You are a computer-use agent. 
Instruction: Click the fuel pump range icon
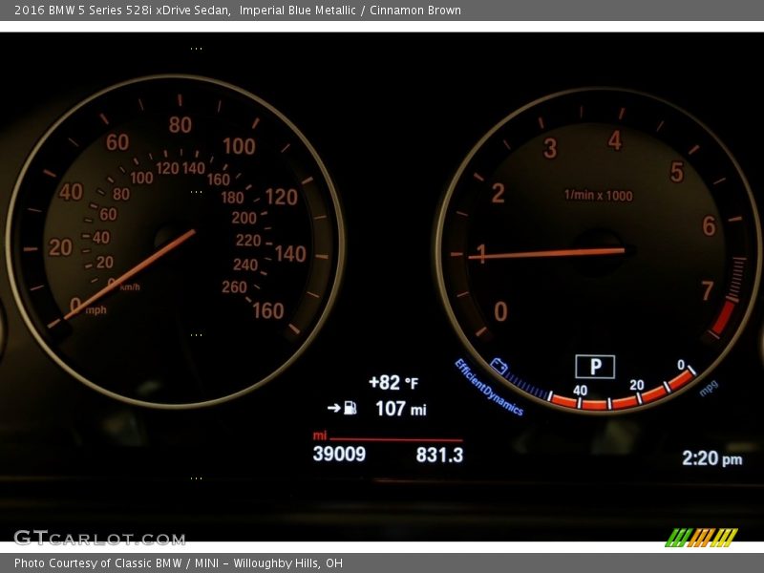pyautogui.click(x=350, y=409)
